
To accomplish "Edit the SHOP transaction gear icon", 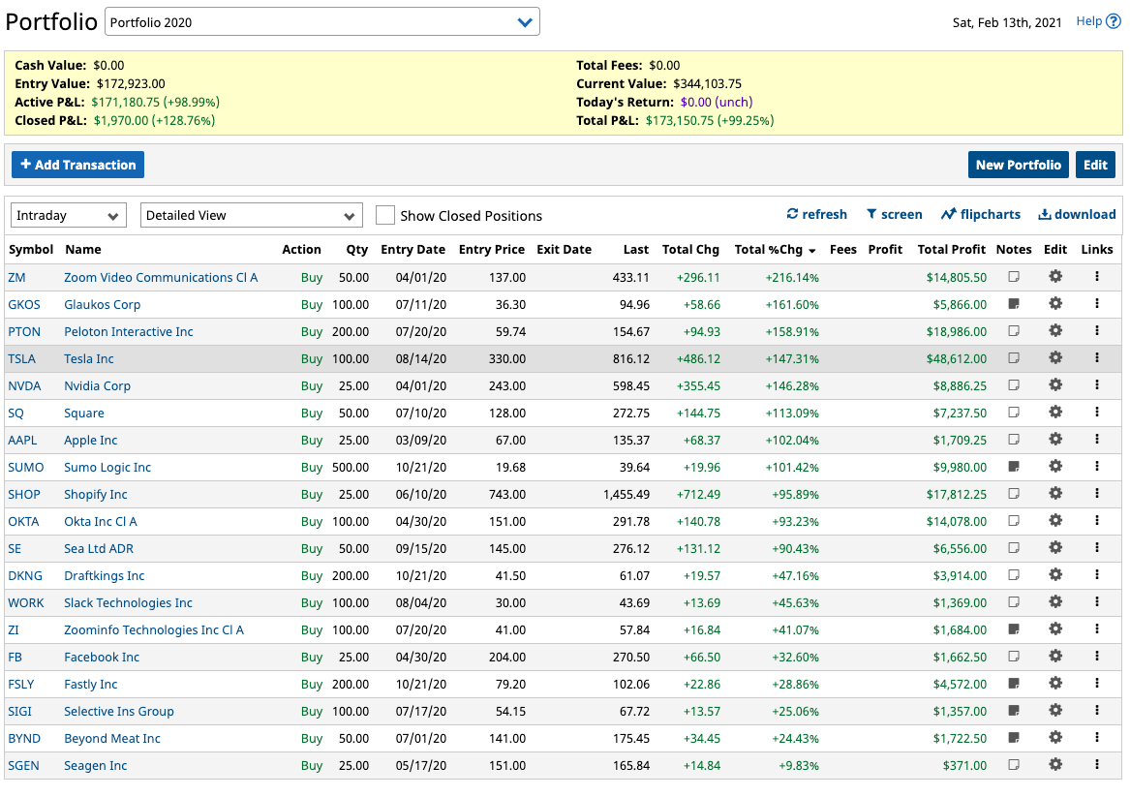I will pos(1055,494).
